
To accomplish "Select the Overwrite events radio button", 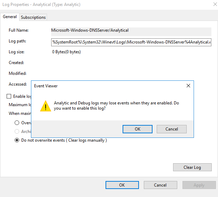I will click(17, 123).
